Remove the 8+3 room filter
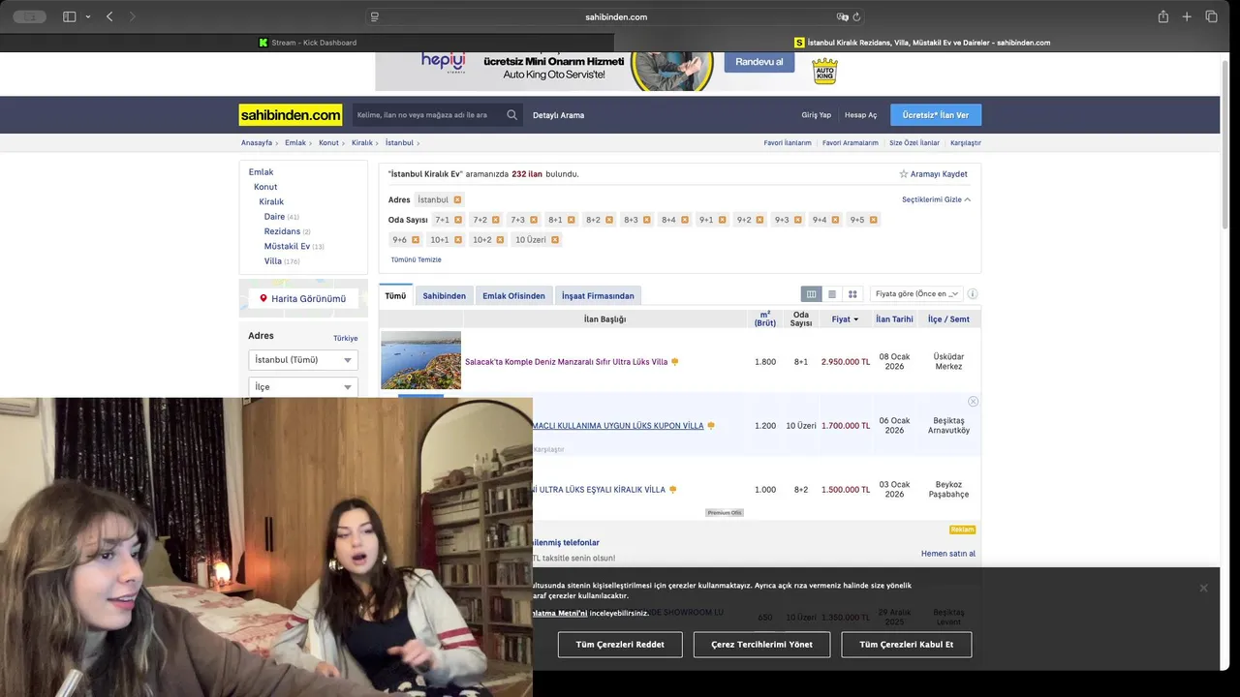 pos(647,220)
